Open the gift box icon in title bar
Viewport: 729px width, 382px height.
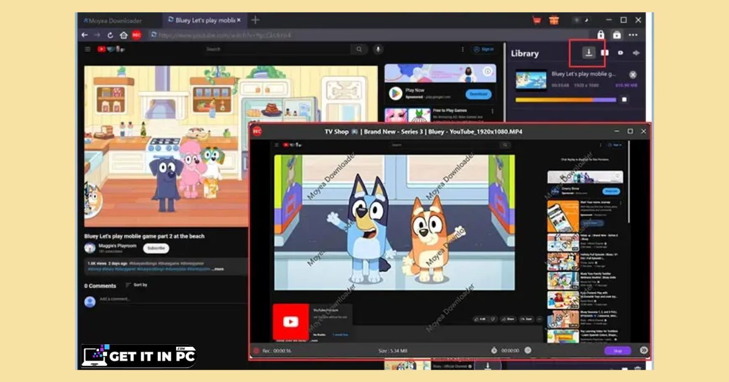point(553,20)
